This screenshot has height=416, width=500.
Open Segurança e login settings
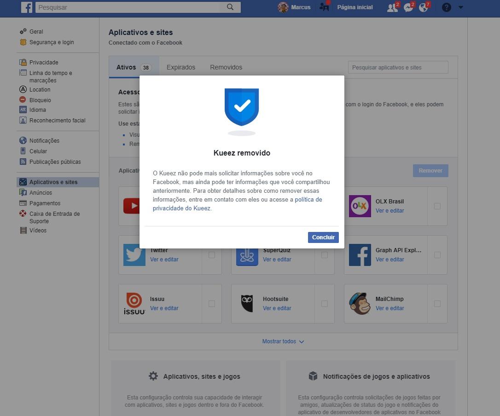point(52,42)
